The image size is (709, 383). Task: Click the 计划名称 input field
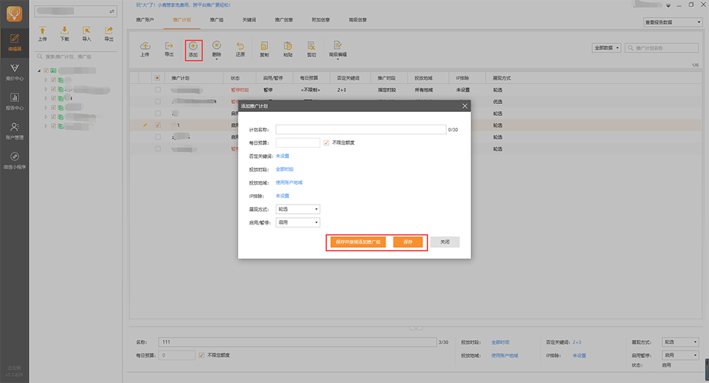361,130
